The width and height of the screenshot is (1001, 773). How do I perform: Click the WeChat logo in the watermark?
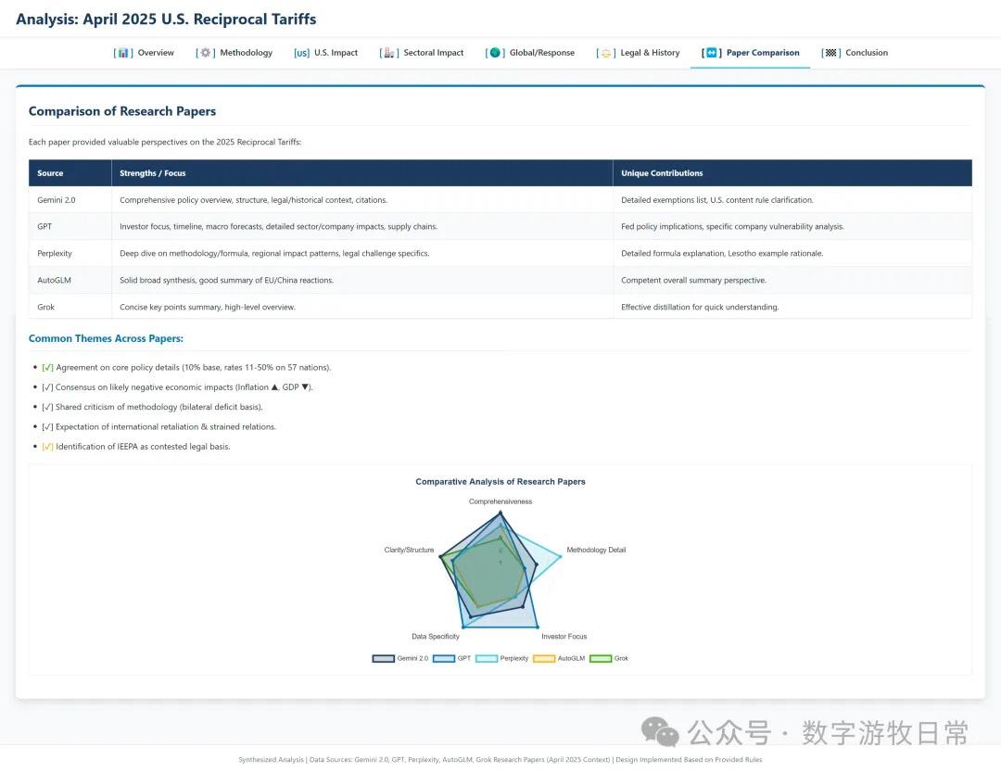pyautogui.click(x=661, y=733)
